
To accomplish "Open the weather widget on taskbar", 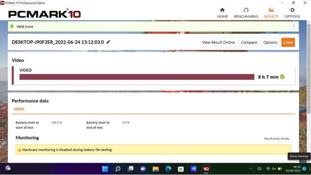I will tap(8, 168).
